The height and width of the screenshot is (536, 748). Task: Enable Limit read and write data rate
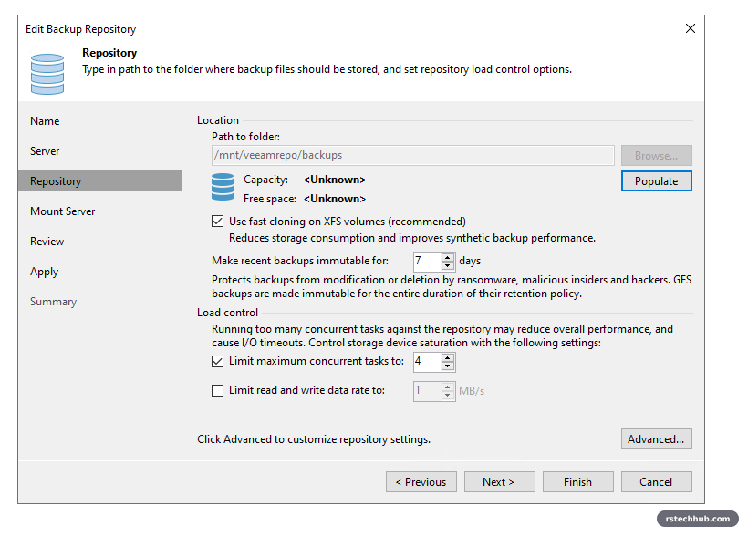tap(217, 390)
